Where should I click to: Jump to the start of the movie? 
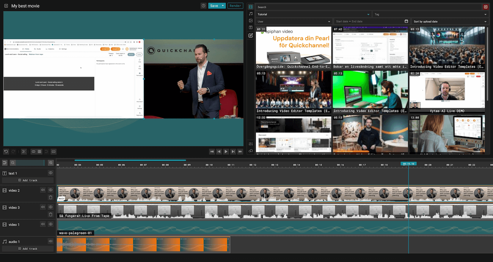tap(212, 151)
